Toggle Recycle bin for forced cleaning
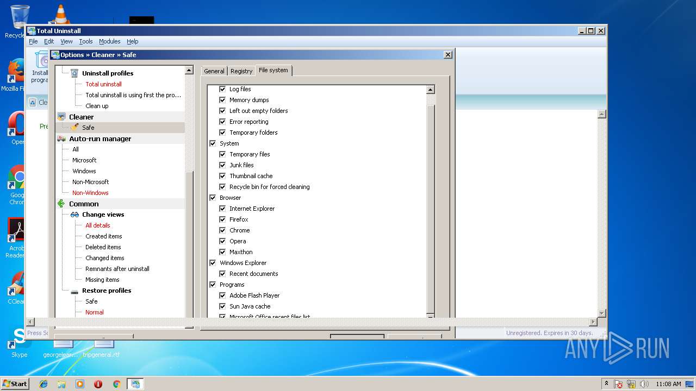 [x=222, y=187]
